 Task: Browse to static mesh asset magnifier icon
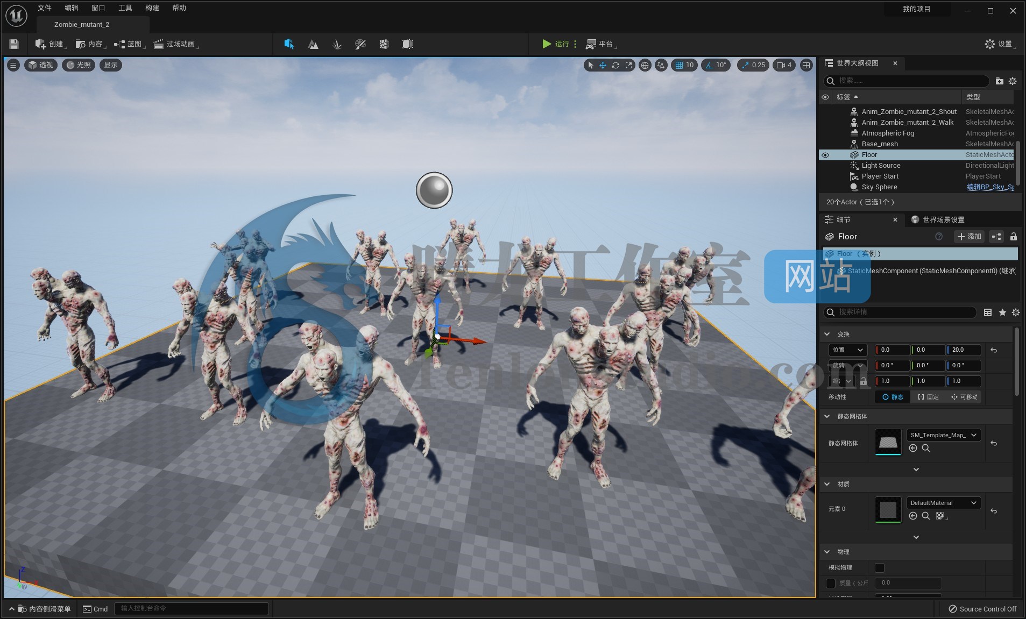click(x=926, y=448)
